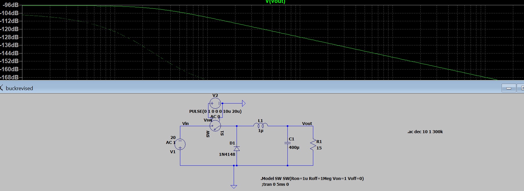Click the 400µ capacitor value

[294, 147]
